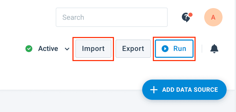Click the help chat bubble icon
The image size is (236, 112).
coord(186,17)
